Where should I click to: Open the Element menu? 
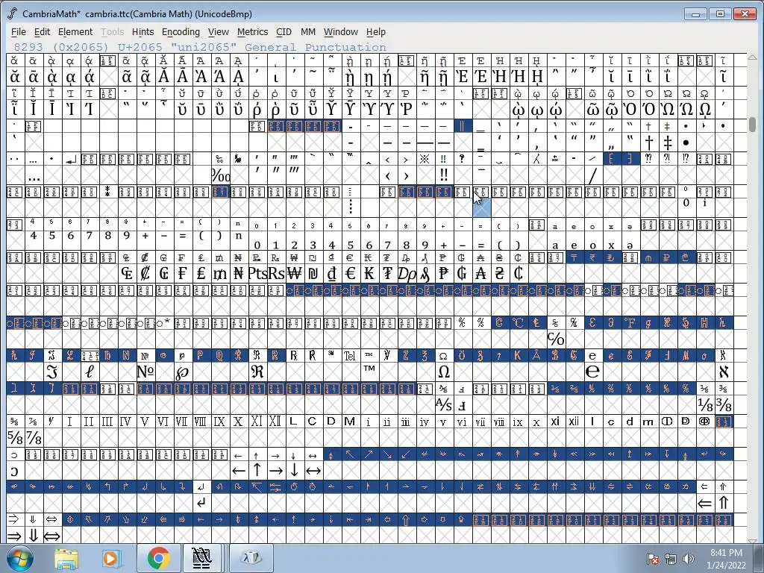75,31
